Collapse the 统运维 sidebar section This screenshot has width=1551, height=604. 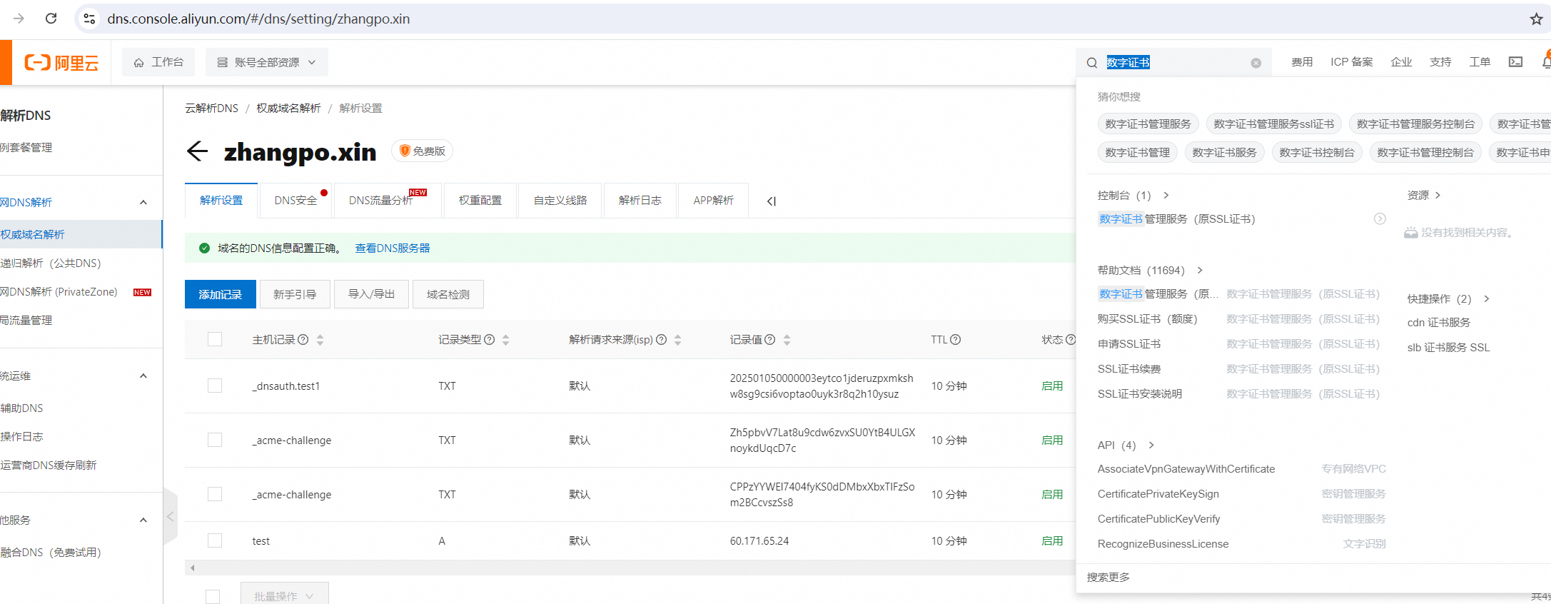pyautogui.click(x=143, y=376)
